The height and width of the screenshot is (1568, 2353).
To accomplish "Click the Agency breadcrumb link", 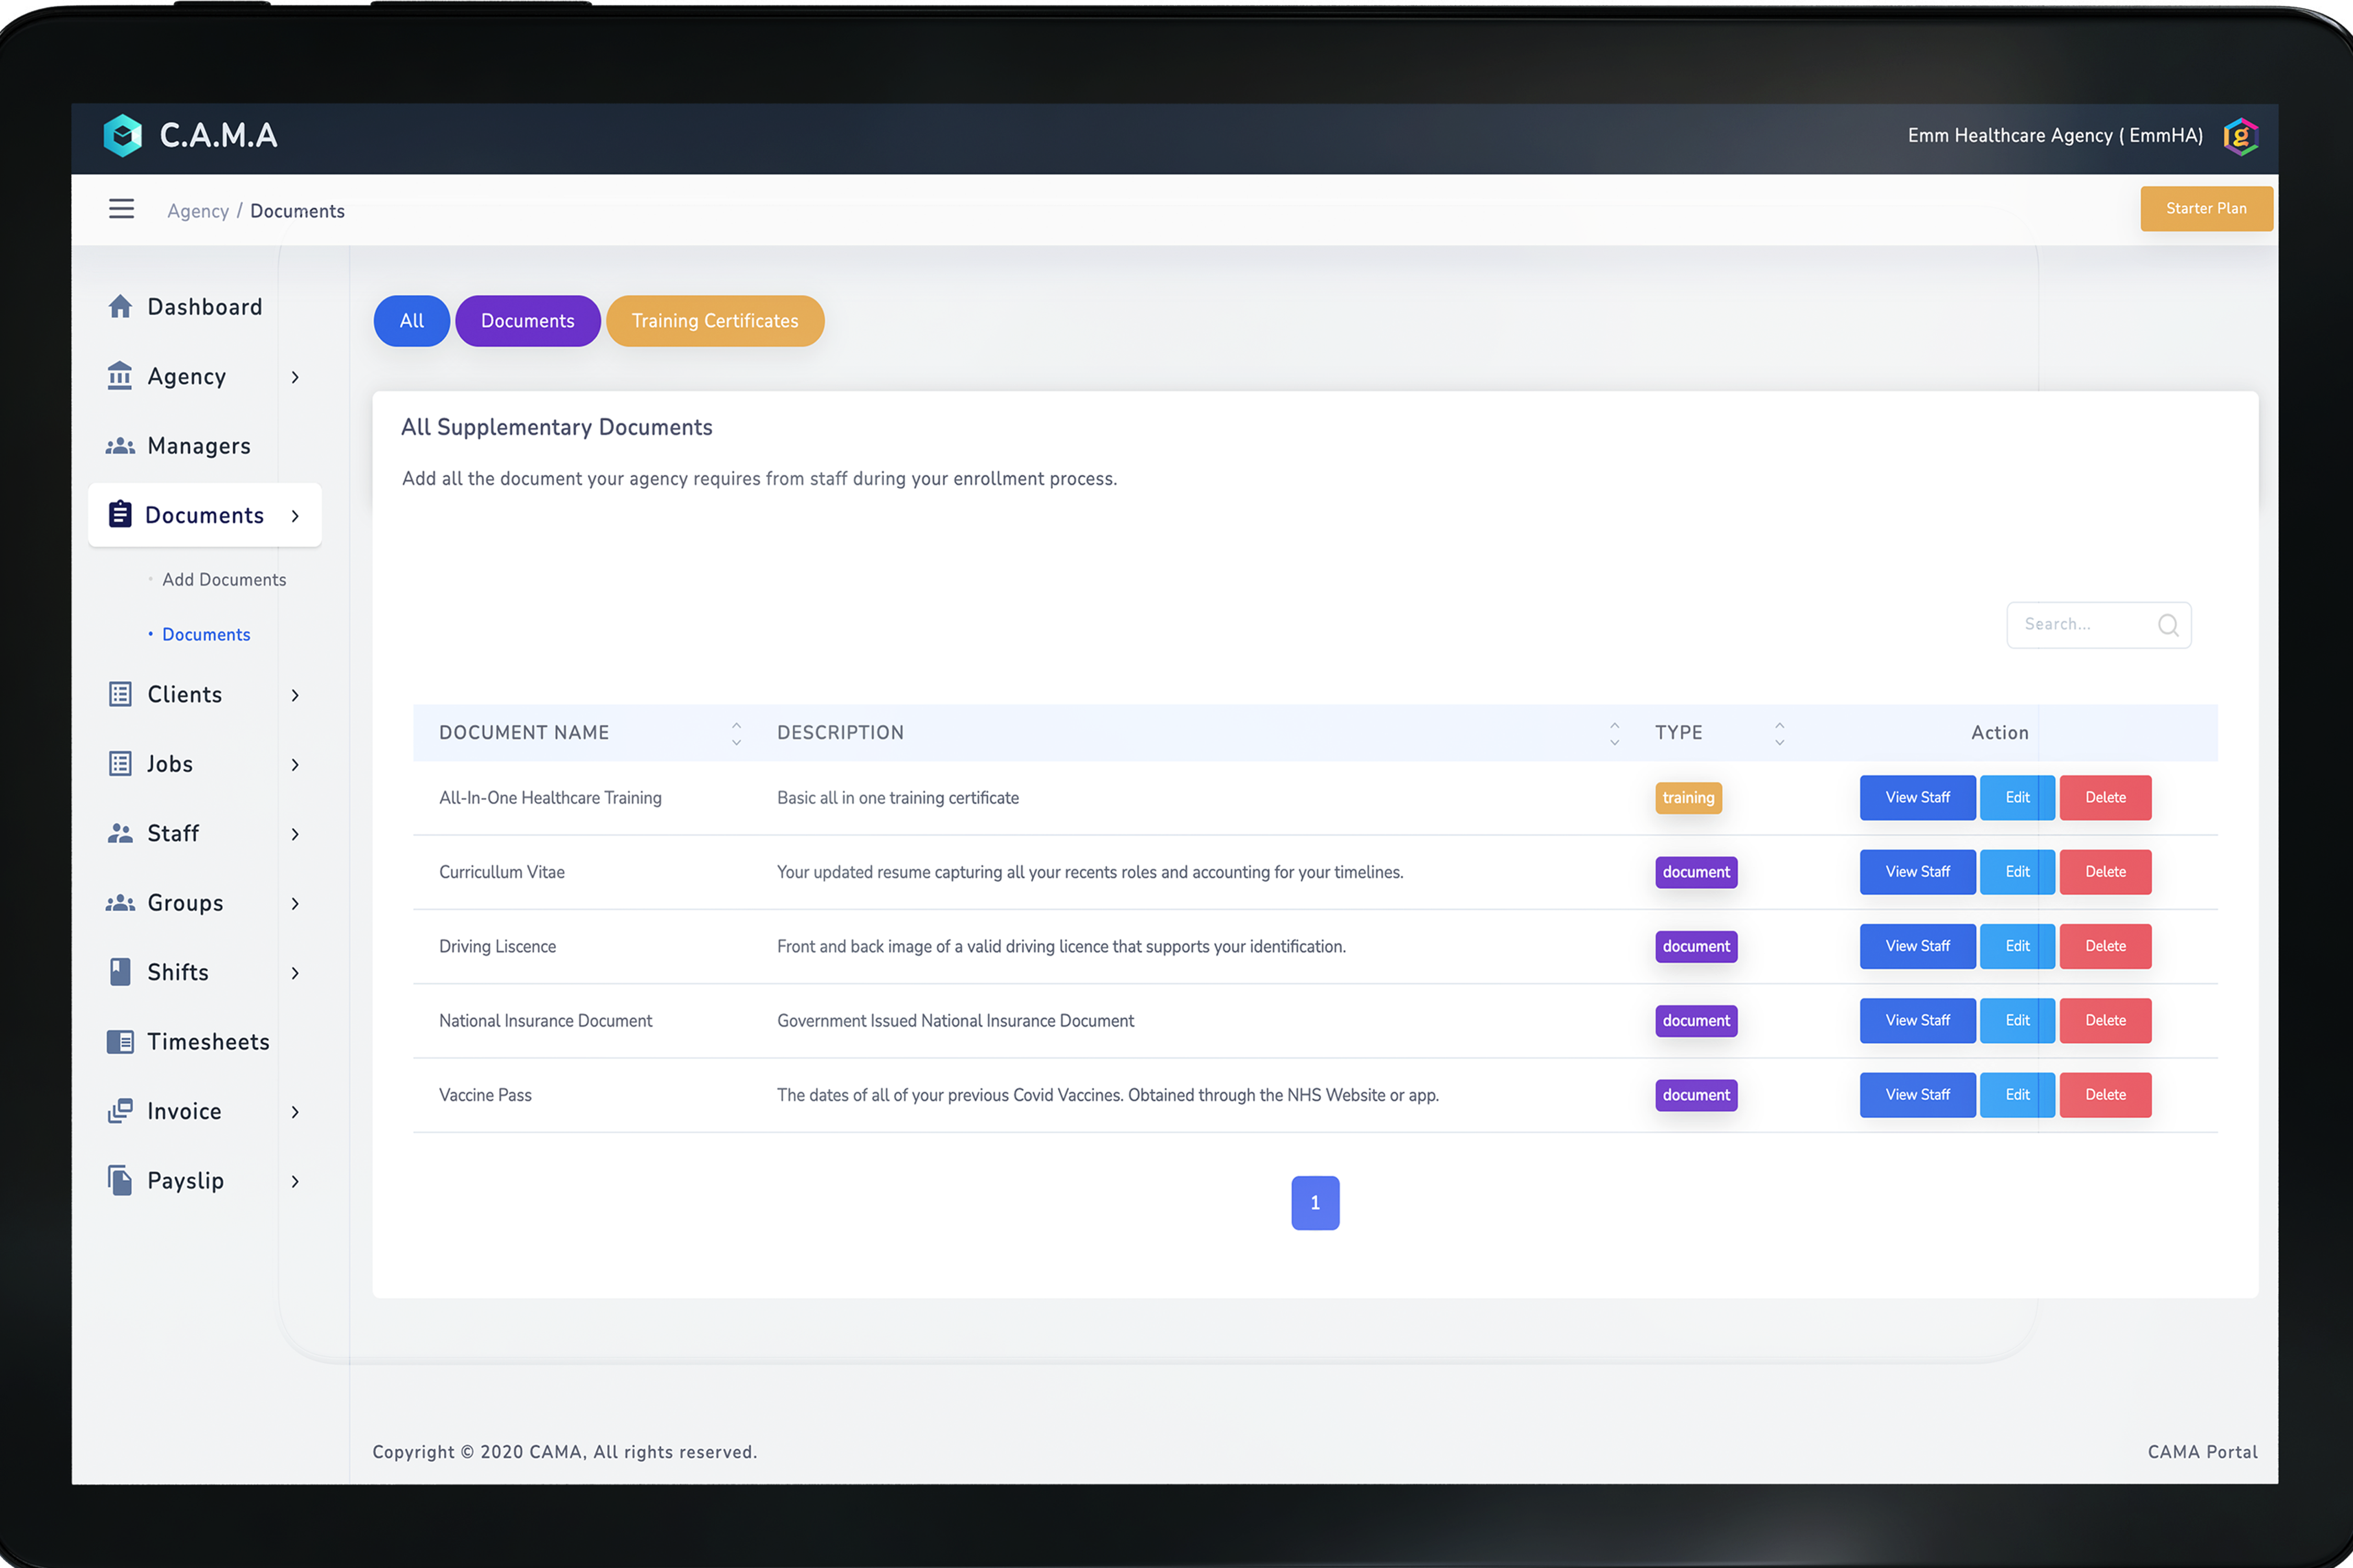I will (198, 211).
